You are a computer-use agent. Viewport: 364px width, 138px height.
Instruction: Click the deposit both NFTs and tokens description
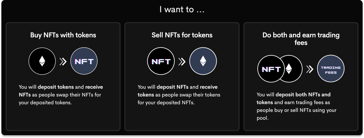(296, 106)
